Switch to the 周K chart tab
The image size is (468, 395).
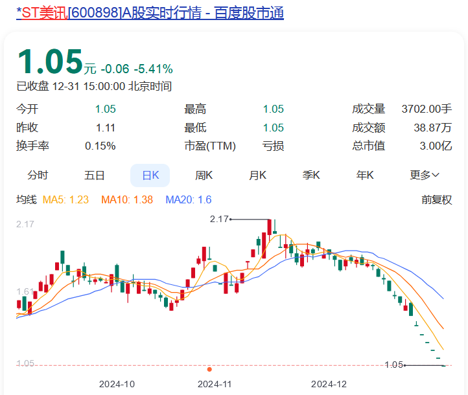coord(204,175)
